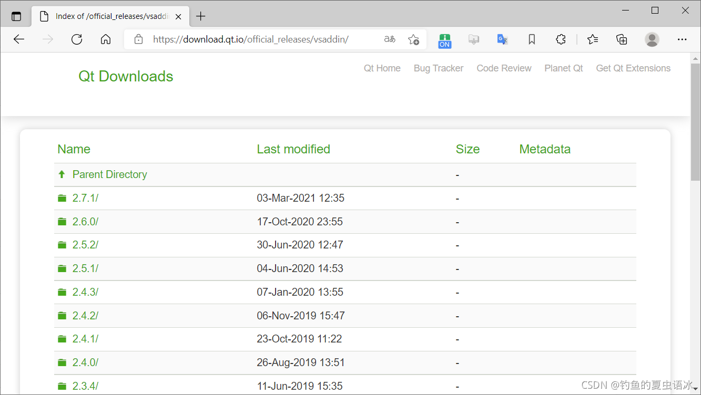Click the Metadata column header
This screenshot has width=701, height=395.
point(545,149)
